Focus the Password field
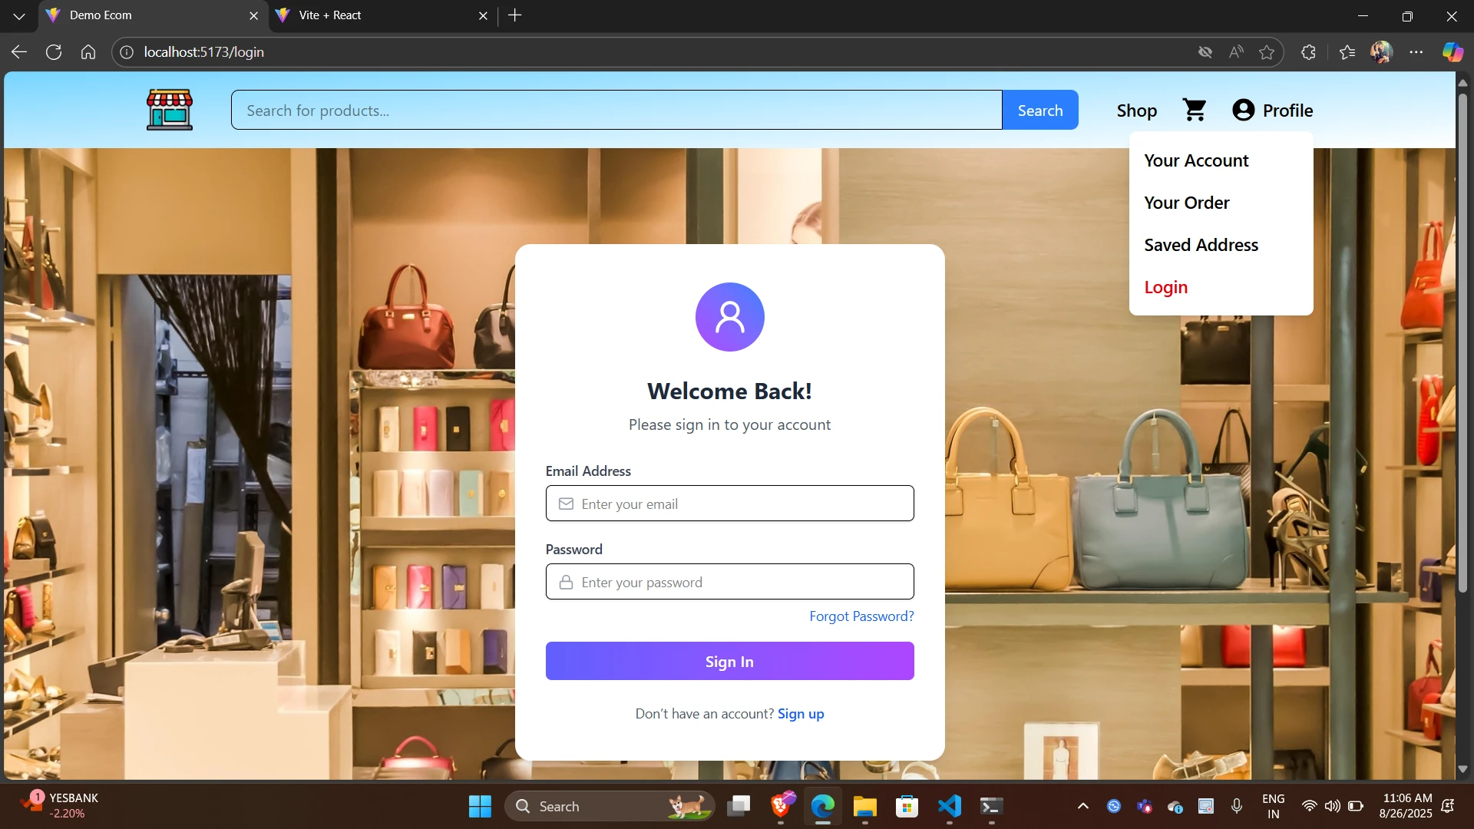This screenshot has height=829, width=1474. [x=729, y=582]
